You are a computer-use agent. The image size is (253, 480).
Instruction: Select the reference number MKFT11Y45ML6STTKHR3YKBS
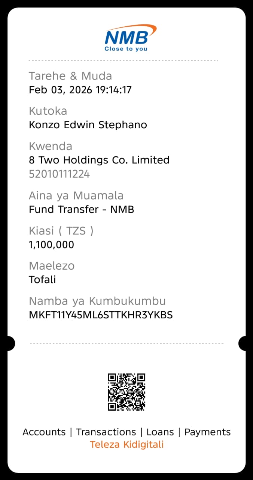pos(101,315)
